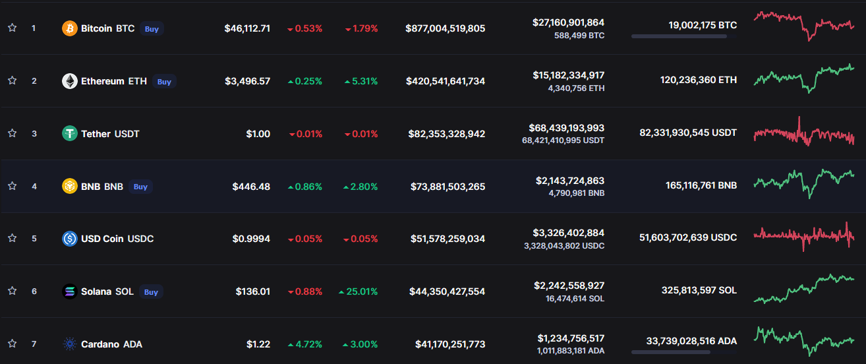The image size is (866, 364).
Task: Toggle the watchlist star for Ethereum
Action: click(x=12, y=80)
